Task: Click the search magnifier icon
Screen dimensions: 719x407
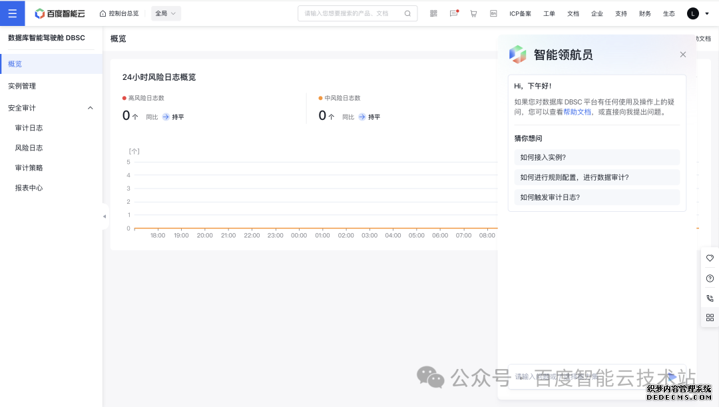Action: 407,13
